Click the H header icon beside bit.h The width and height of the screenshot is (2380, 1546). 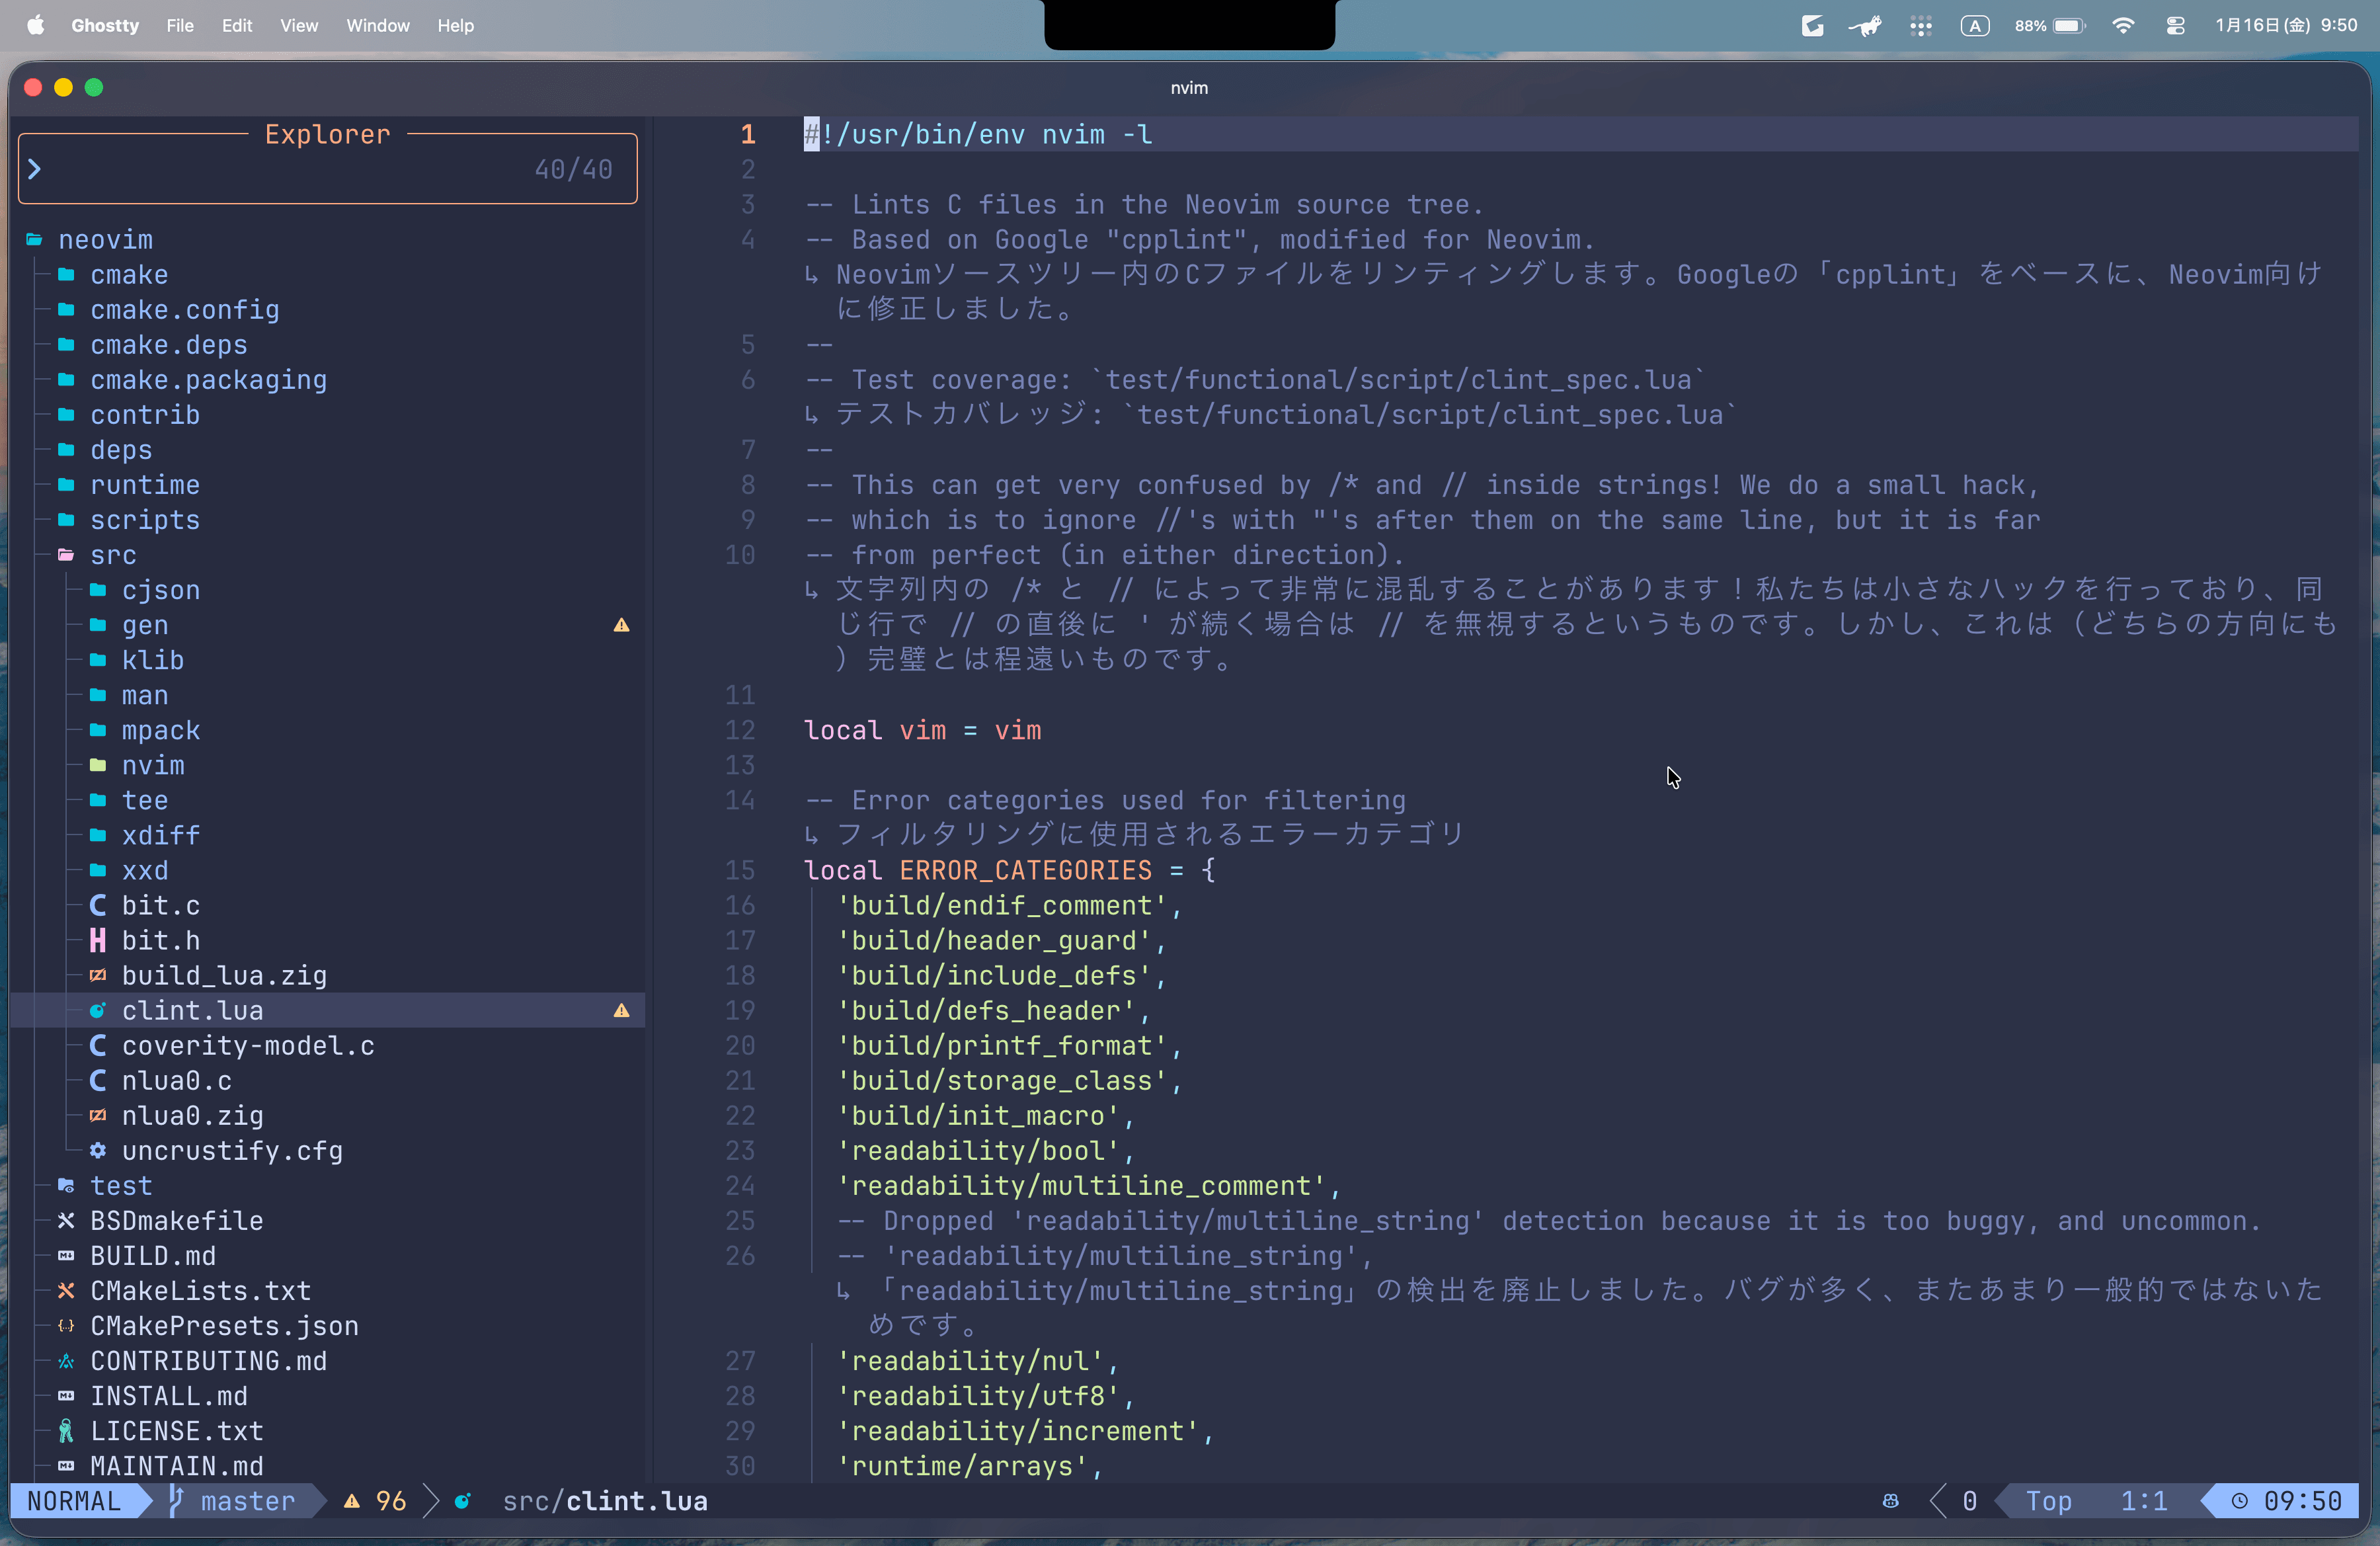point(98,940)
